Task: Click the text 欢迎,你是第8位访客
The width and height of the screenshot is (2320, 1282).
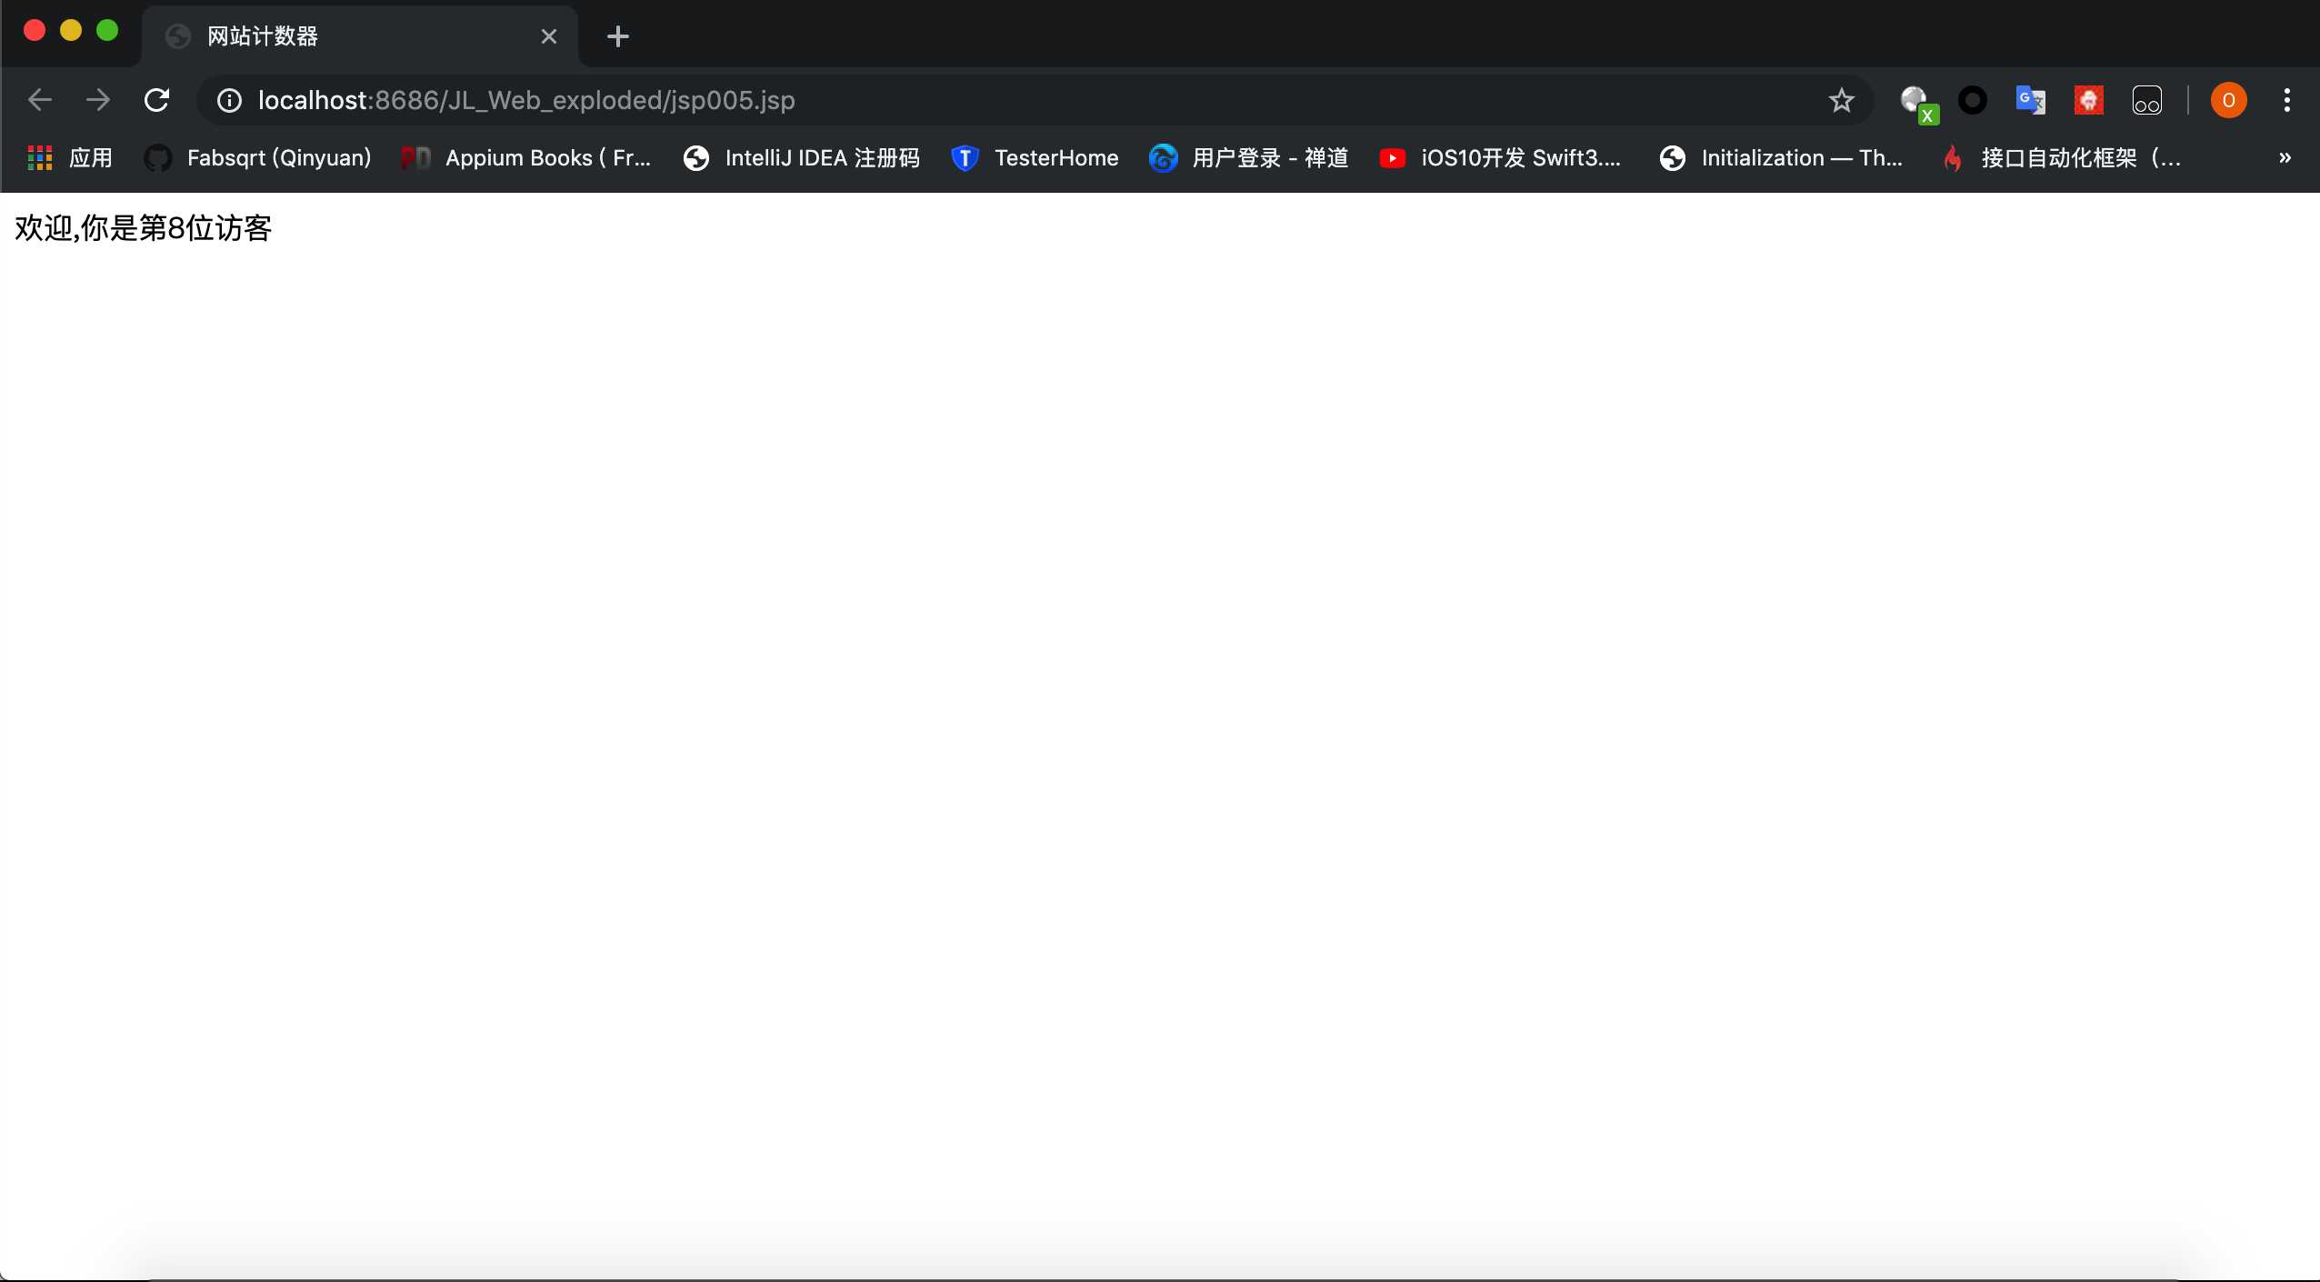Action: click(144, 228)
